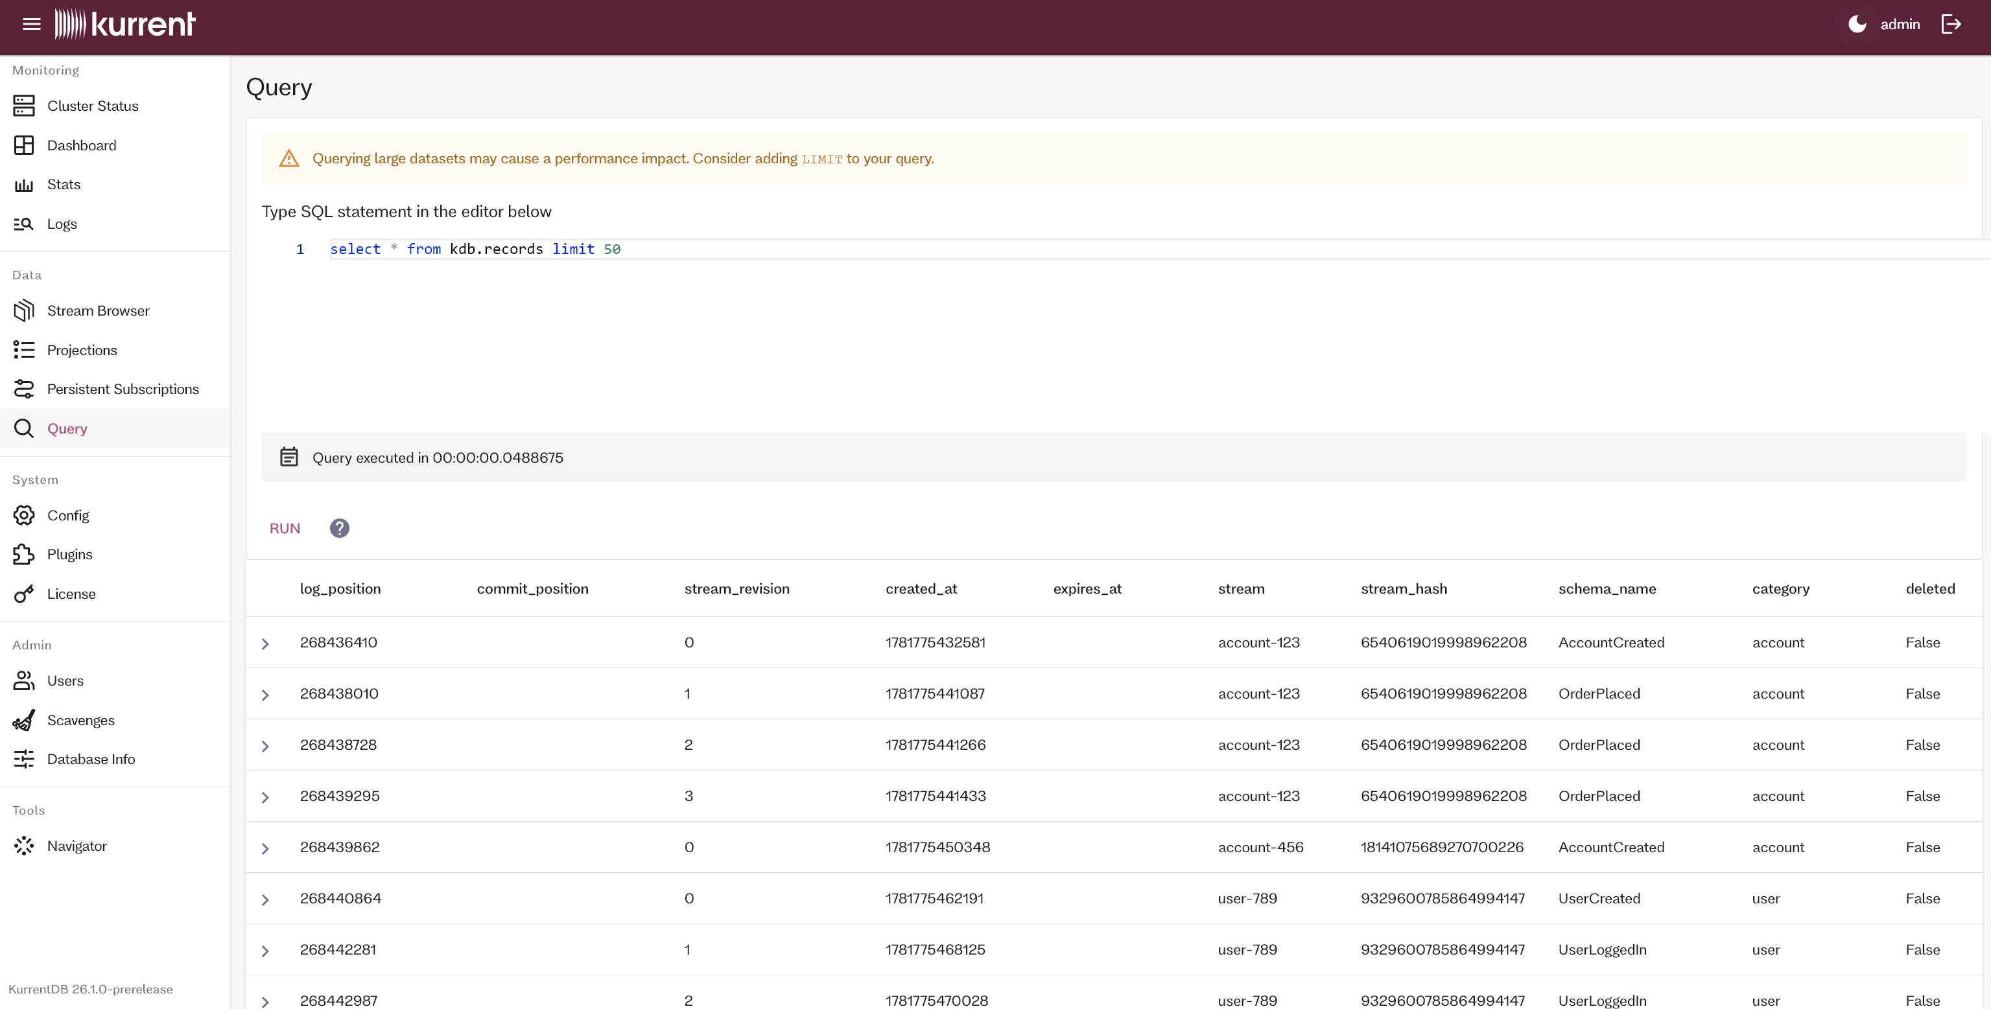This screenshot has width=1991, height=1009.
Task: Expand row with log_position 268442281
Action: pyautogui.click(x=265, y=951)
